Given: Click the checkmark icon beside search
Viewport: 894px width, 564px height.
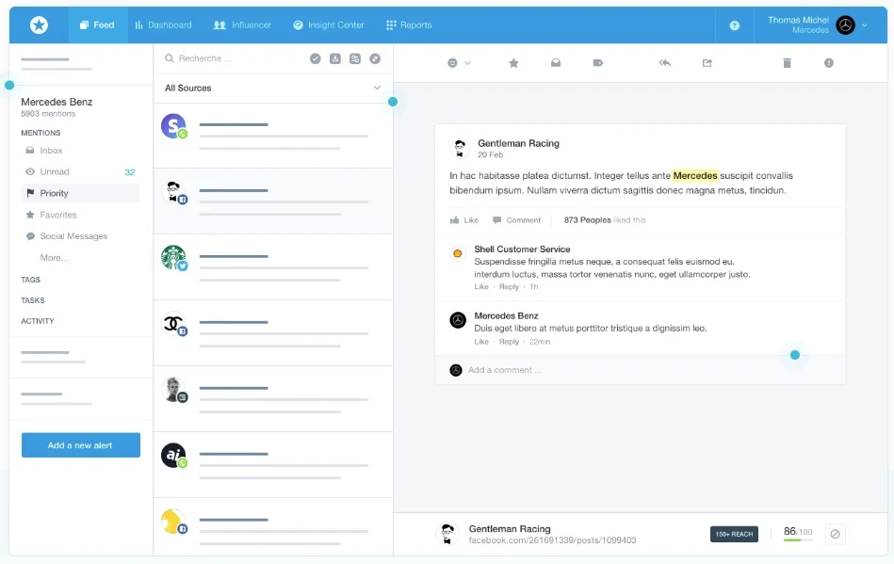Looking at the screenshot, I should 316,58.
